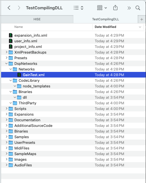
Task: Select the GainTest.xml file icon
Action: click(x=19, y=75)
